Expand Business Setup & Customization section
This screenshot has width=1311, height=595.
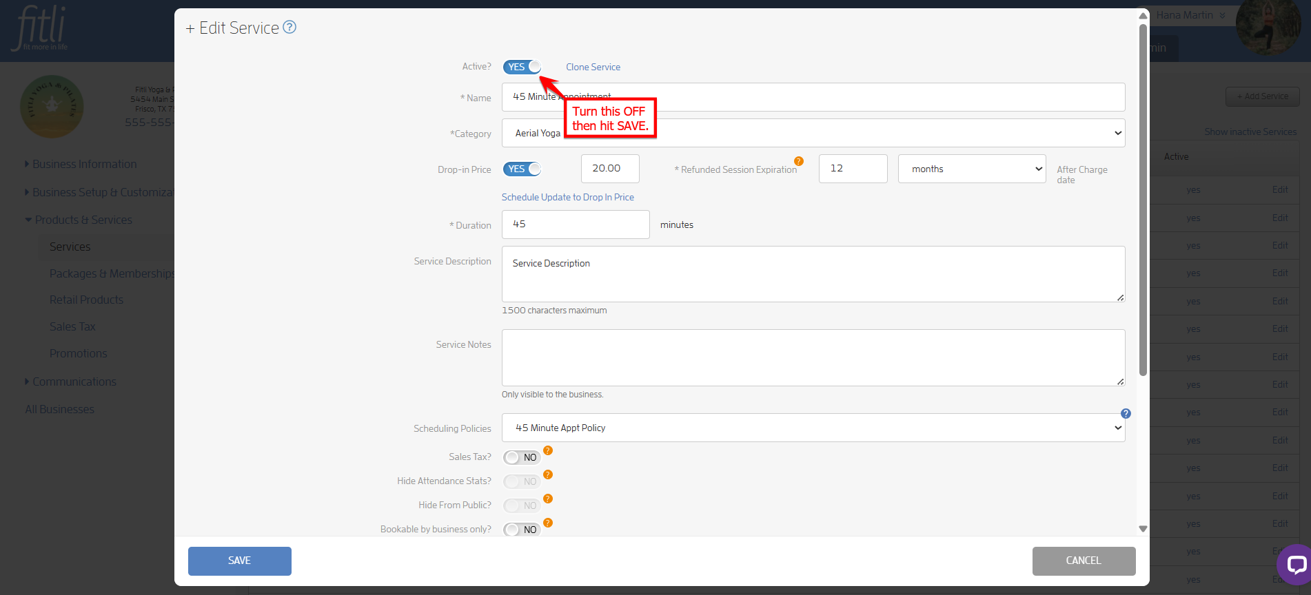pos(99,192)
